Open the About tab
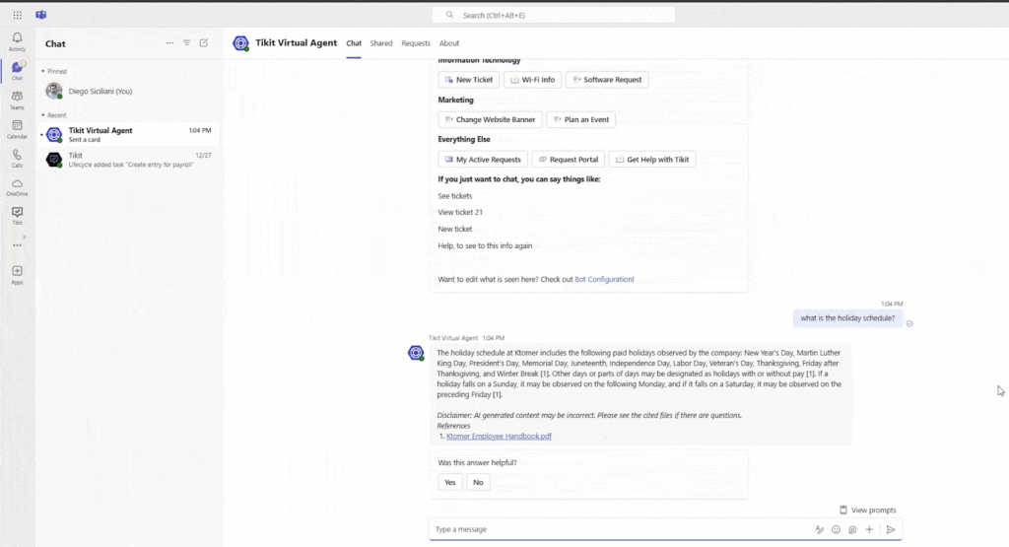This screenshot has height=547, width=1009. coord(449,43)
